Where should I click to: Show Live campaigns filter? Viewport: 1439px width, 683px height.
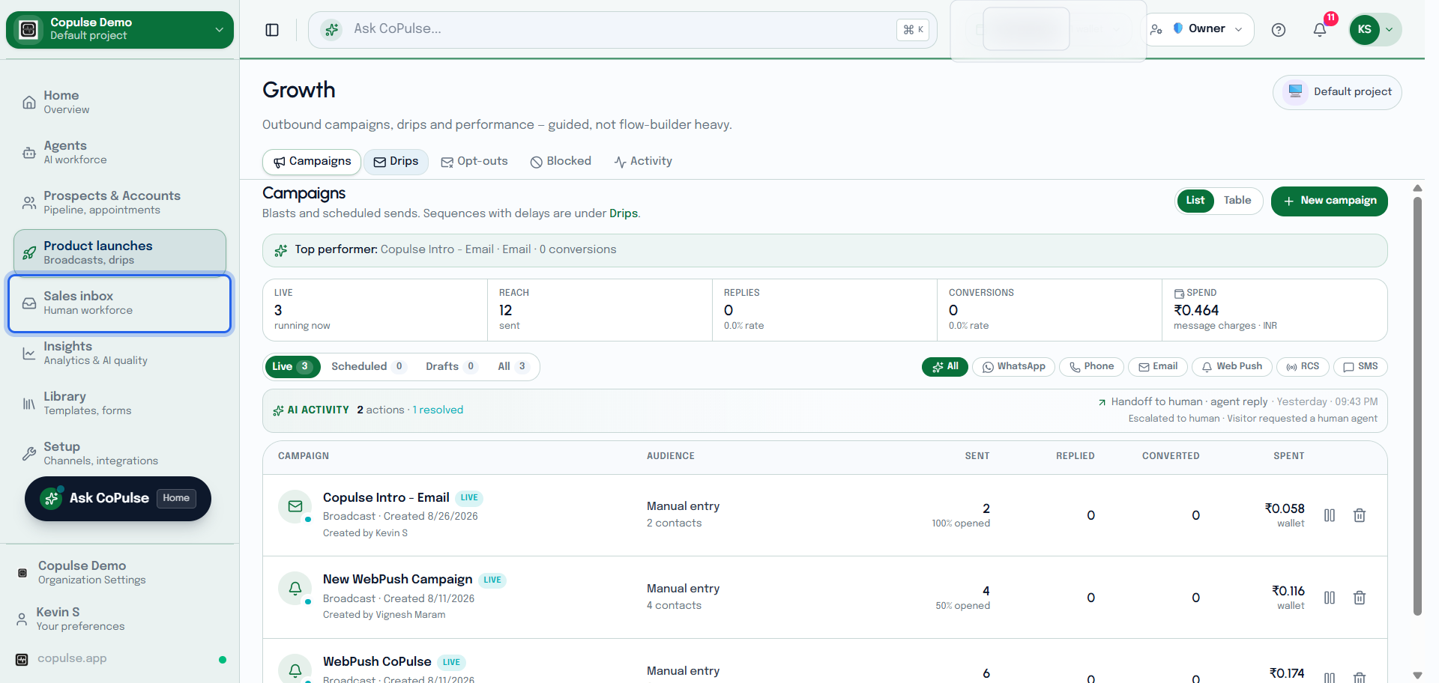point(292,367)
